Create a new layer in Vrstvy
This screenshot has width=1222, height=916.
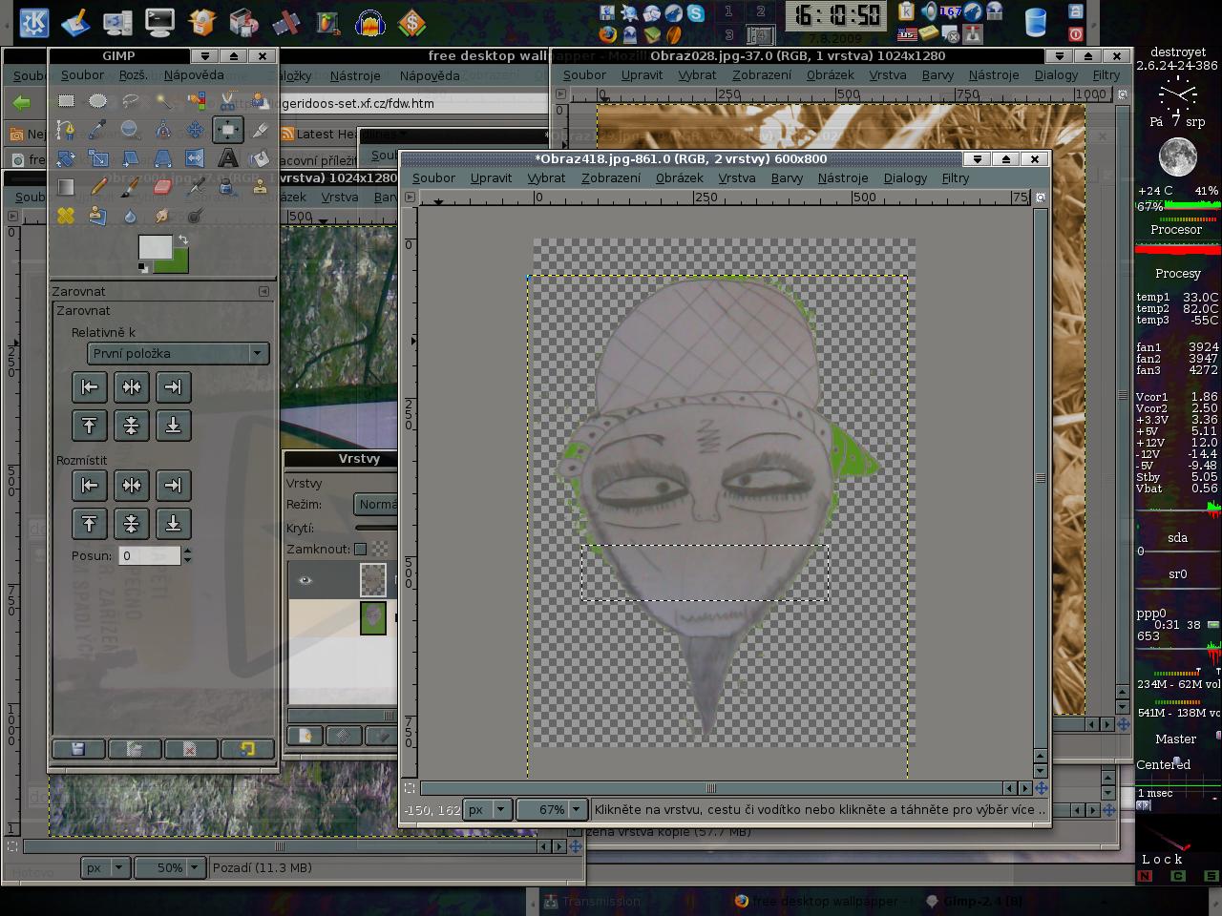point(305,735)
